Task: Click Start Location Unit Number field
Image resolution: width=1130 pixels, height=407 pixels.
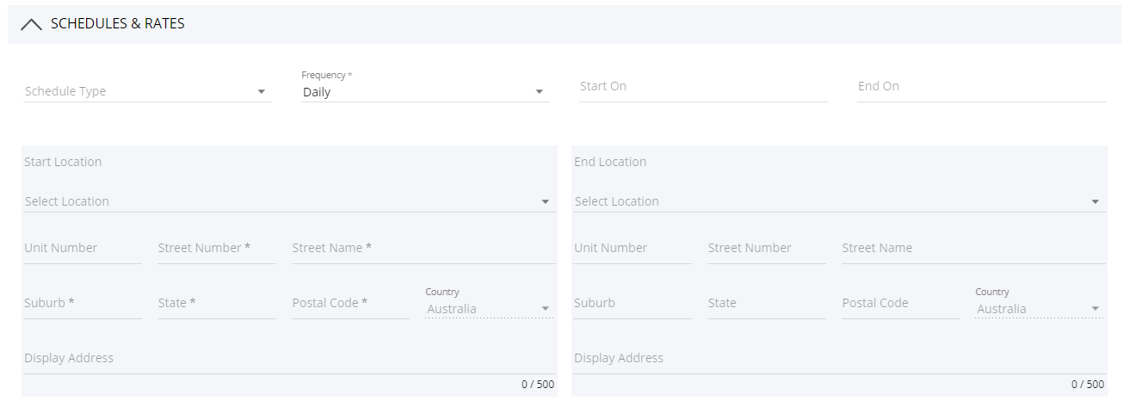Action: [x=83, y=248]
